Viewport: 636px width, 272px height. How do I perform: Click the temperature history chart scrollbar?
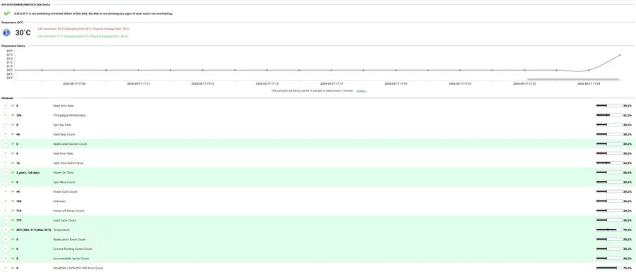572,79
